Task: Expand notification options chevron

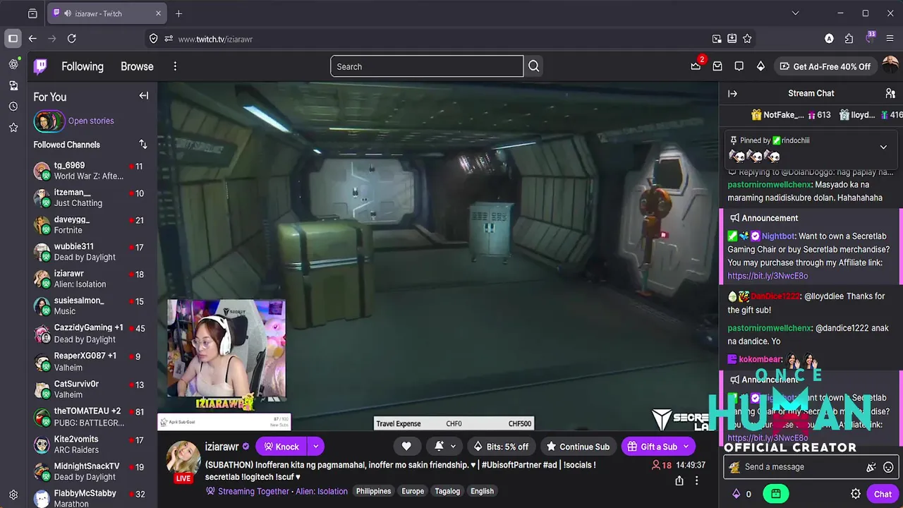Action: pos(453,447)
